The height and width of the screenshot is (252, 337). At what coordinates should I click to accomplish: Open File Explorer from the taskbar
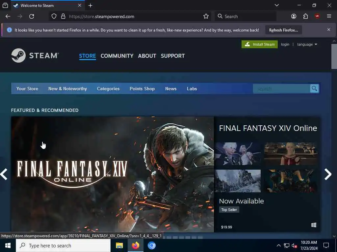(x=119, y=245)
